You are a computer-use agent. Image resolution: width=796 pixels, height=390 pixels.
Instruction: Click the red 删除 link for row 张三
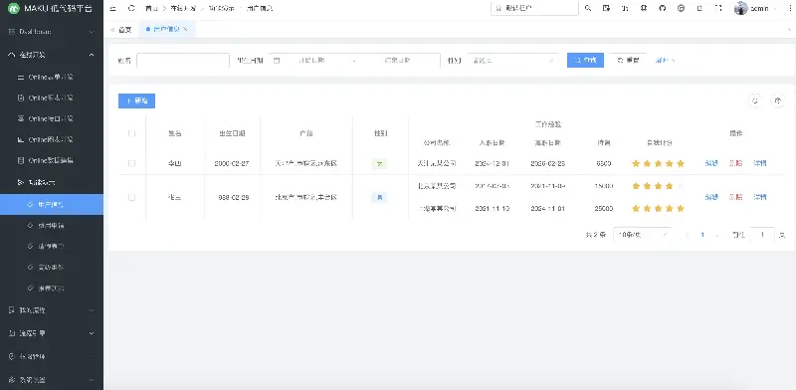(x=735, y=197)
